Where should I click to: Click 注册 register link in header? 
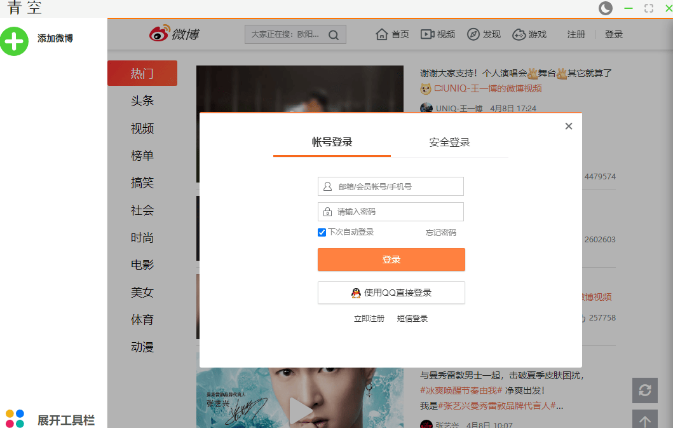click(576, 34)
